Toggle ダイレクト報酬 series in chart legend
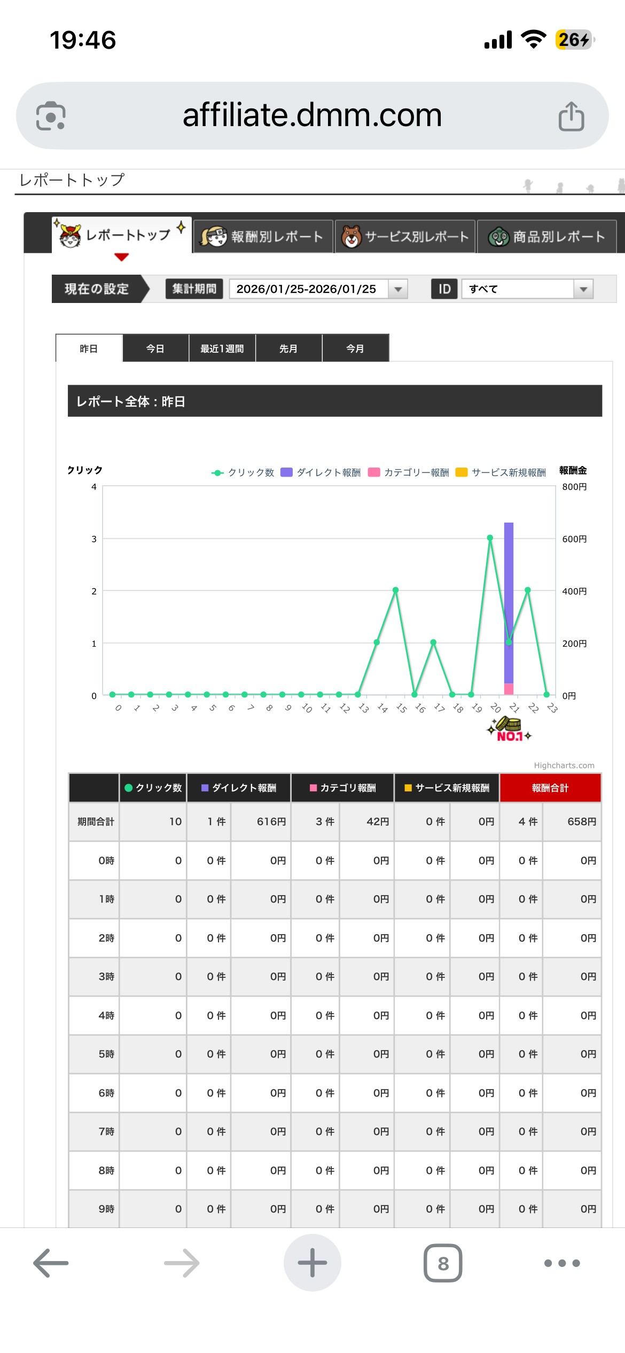The height and width of the screenshot is (1353, 625). (x=321, y=472)
